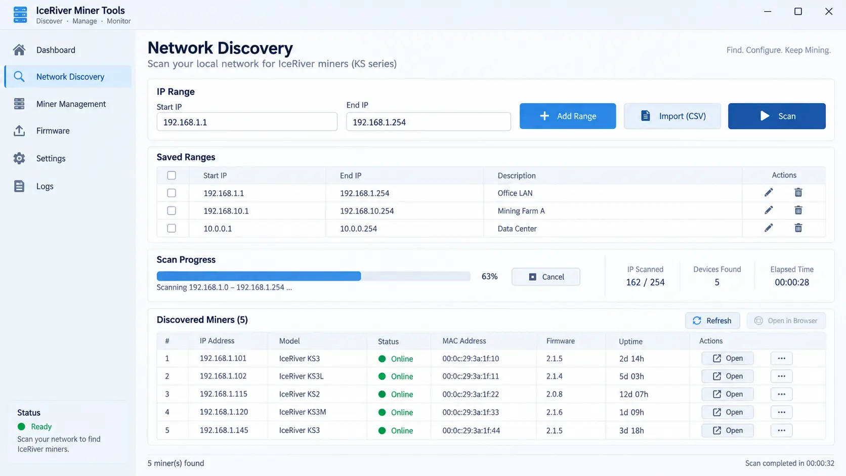Open miner 192.168.1.115 web interface
846x476 pixels.
tap(728, 394)
